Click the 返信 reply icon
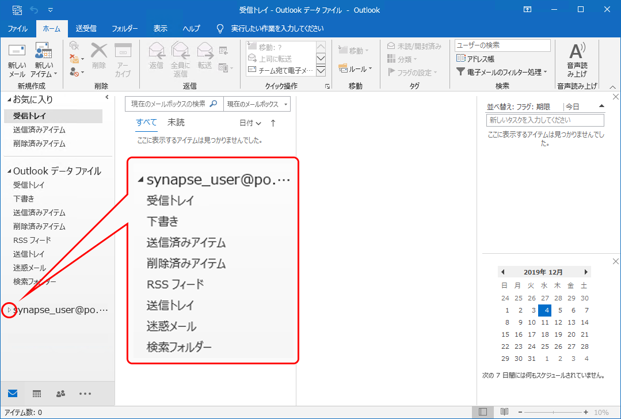The width and height of the screenshot is (621, 419). click(x=157, y=51)
